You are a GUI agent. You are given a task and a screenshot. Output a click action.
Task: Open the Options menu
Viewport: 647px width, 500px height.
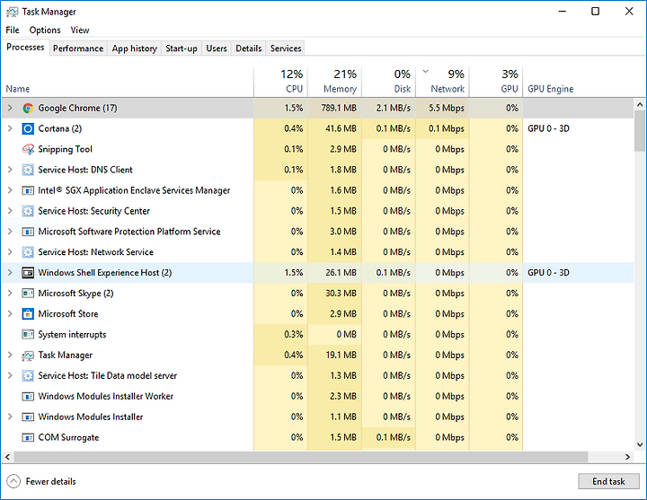[45, 31]
